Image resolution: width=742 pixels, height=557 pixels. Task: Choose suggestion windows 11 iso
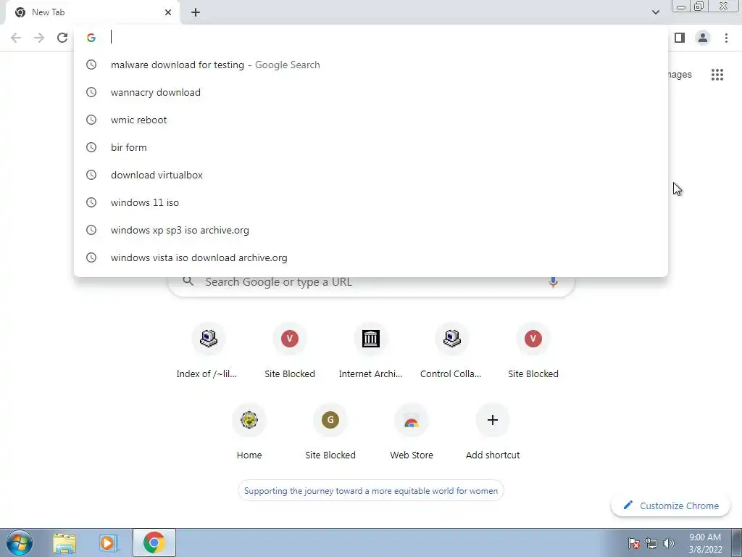pyautogui.click(x=371, y=202)
